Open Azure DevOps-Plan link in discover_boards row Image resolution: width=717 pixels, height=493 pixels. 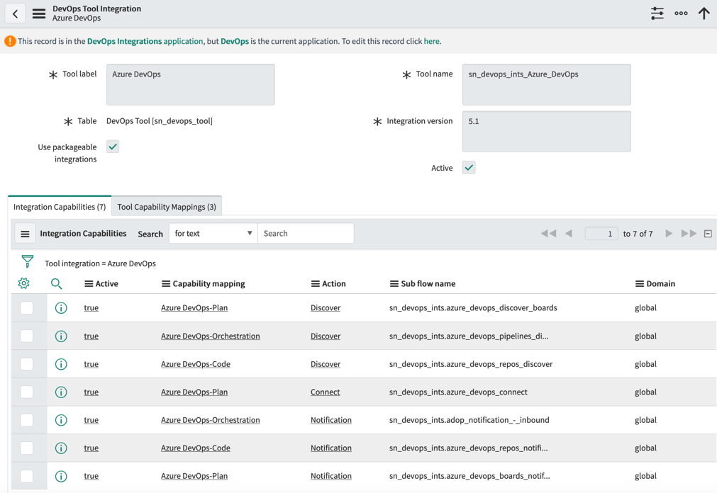click(x=194, y=308)
